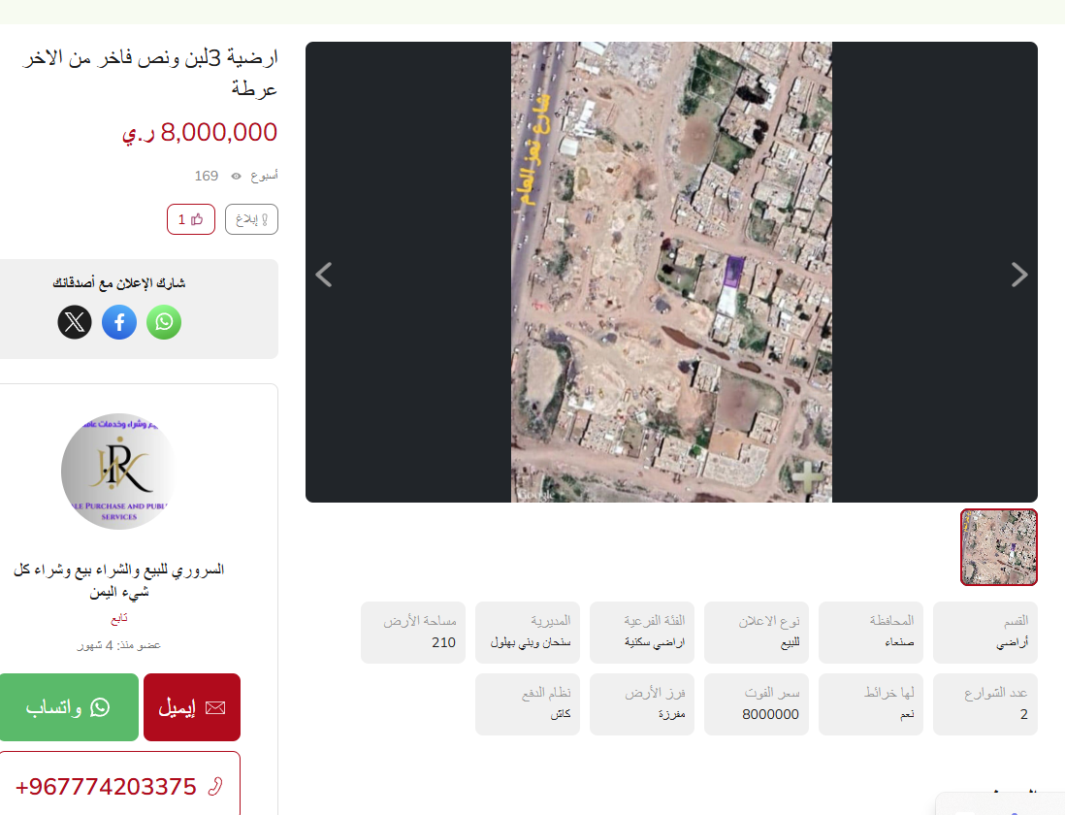The height and width of the screenshot is (815, 1065).
Task: Click the القسم value أراضي
Action: pyautogui.click(x=1012, y=642)
